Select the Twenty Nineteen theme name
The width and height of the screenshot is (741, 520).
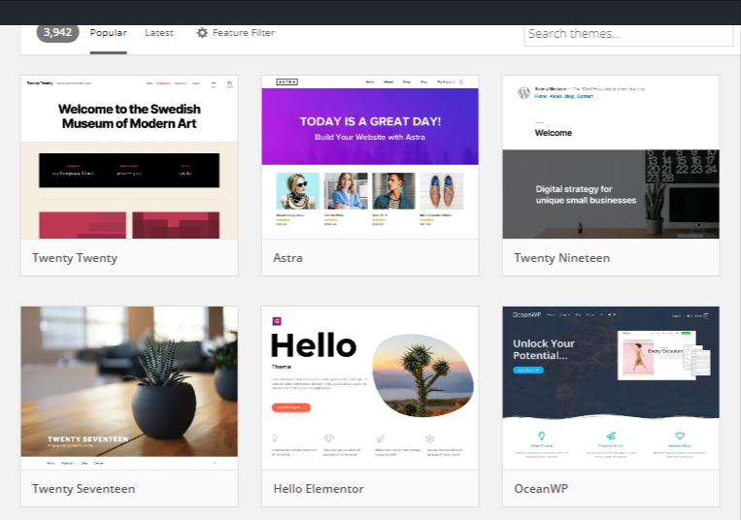(562, 258)
